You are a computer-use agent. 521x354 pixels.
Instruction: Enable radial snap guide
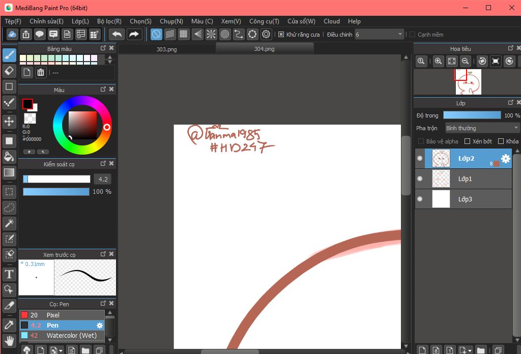coord(211,34)
